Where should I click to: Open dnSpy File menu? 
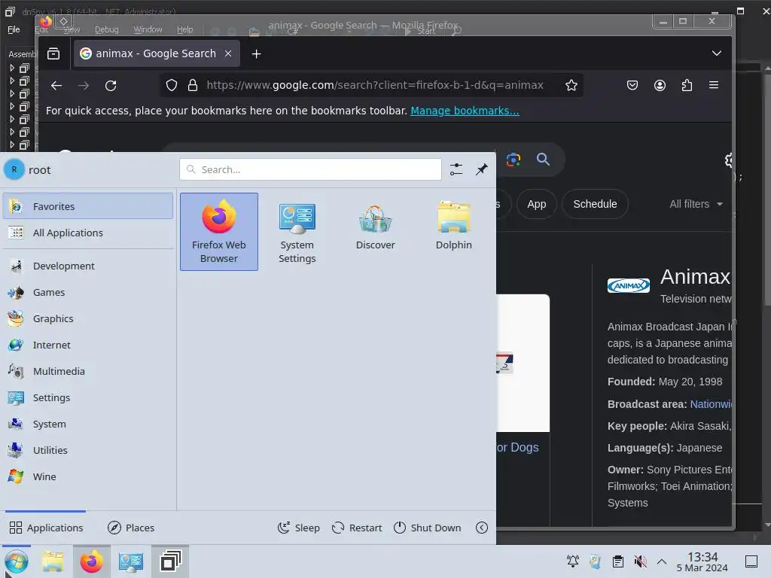click(14, 29)
